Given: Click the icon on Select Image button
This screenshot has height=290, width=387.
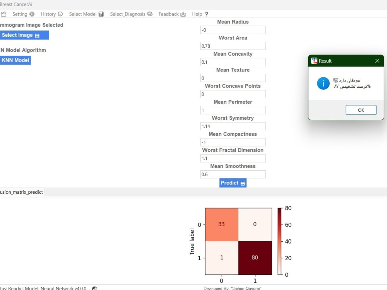Looking at the screenshot, I should coord(37,36).
